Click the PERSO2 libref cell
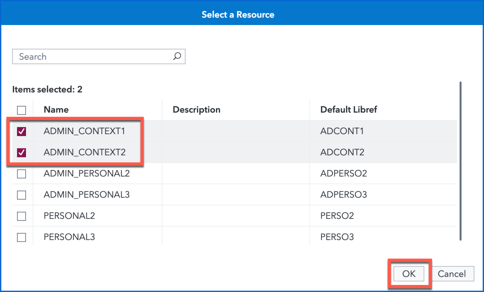The height and width of the screenshot is (292, 484). click(x=337, y=216)
